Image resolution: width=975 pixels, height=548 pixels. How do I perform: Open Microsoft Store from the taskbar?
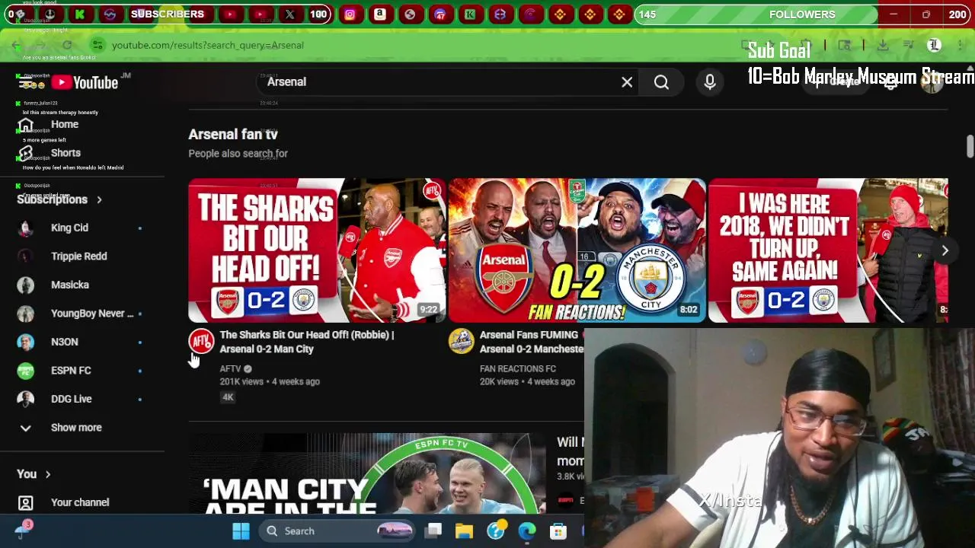point(558,531)
